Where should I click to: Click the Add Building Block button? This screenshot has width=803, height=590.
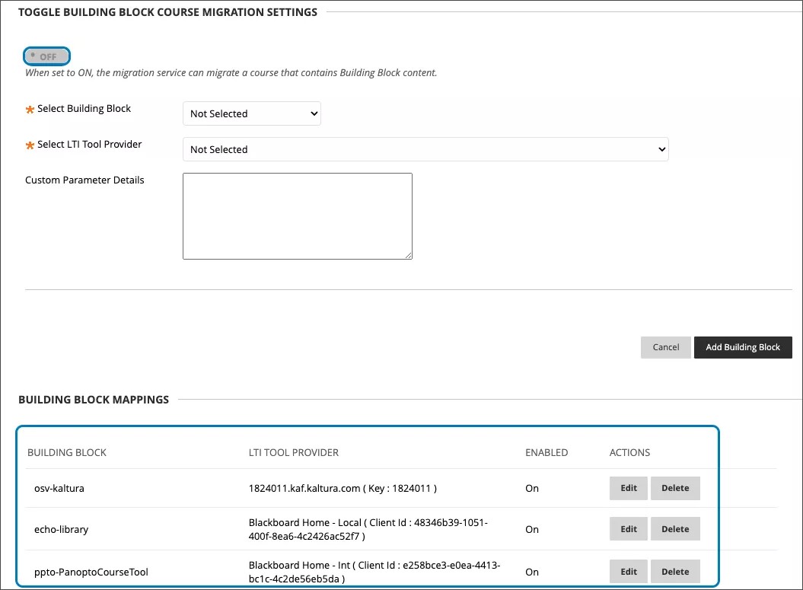pyautogui.click(x=743, y=347)
